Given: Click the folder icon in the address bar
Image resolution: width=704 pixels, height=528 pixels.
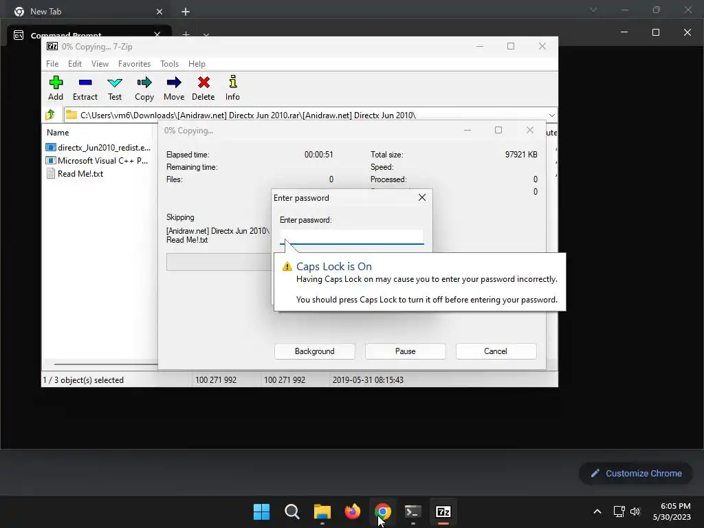Looking at the screenshot, I should pos(71,115).
